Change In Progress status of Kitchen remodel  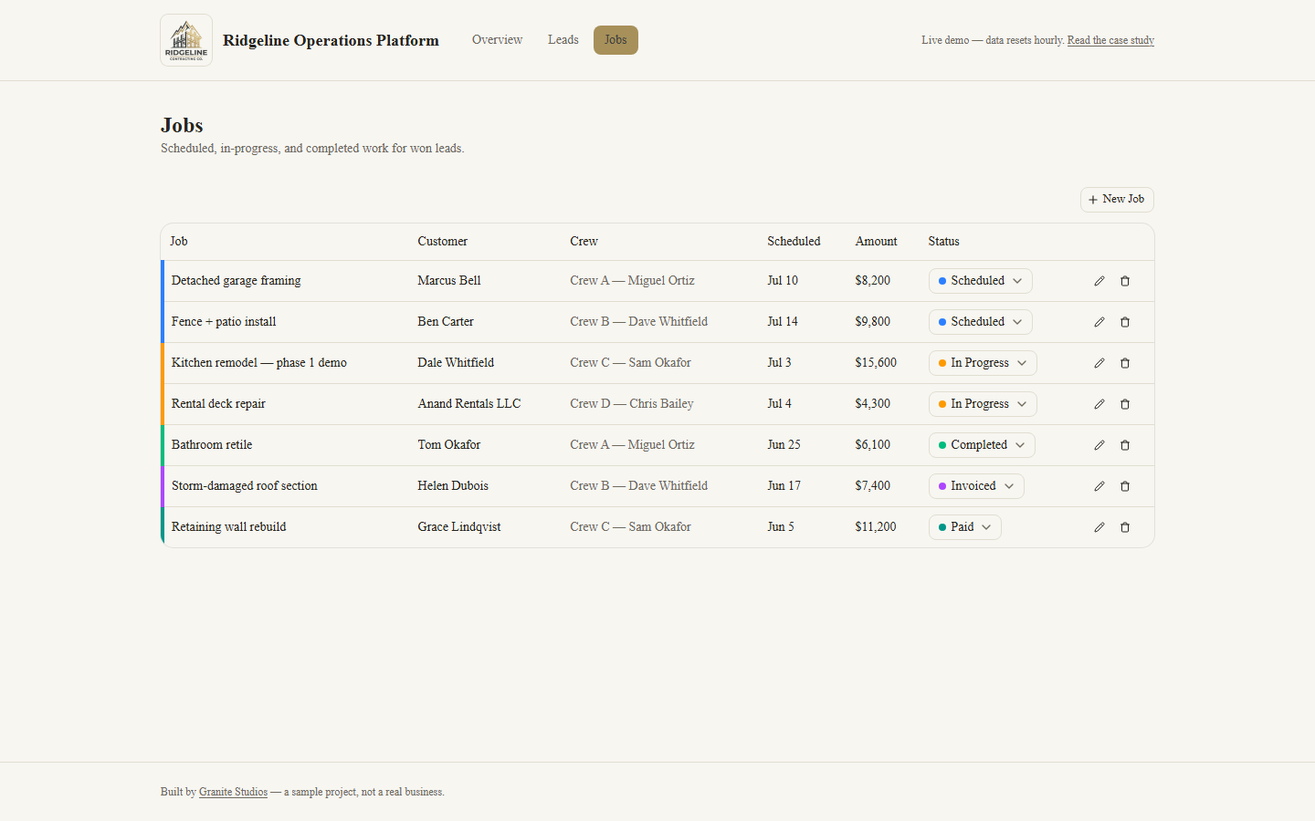(983, 363)
